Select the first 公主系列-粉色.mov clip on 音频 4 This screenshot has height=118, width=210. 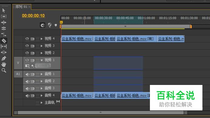tap(77, 96)
